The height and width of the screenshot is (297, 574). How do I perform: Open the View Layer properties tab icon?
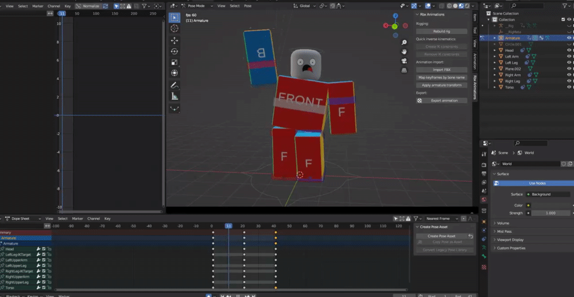tap(484, 182)
